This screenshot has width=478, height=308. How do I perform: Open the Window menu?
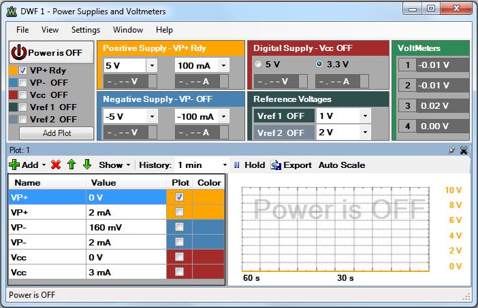pyautogui.click(x=128, y=30)
